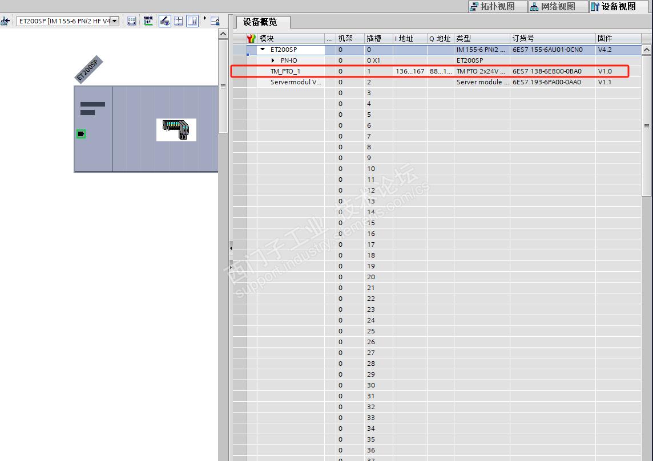Click the 机架 column header
This screenshot has height=461, width=653.
pos(350,38)
